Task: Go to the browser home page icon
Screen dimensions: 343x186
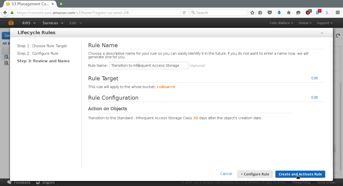Action: click(289, 13)
